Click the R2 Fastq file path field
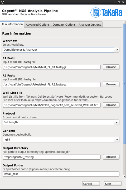 (x=52, y=85)
